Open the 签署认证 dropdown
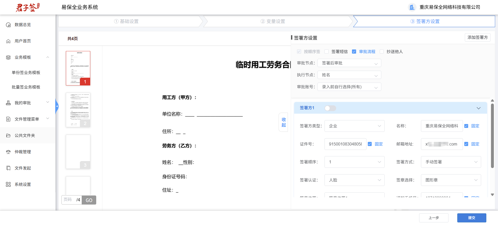This screenshot has width=498, height=225. (354, 180)
